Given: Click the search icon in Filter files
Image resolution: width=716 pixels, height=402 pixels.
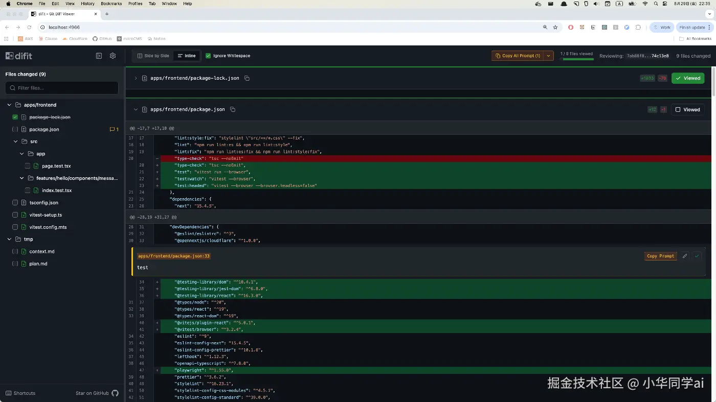Looking at the screenshot, I should point(13,88).
